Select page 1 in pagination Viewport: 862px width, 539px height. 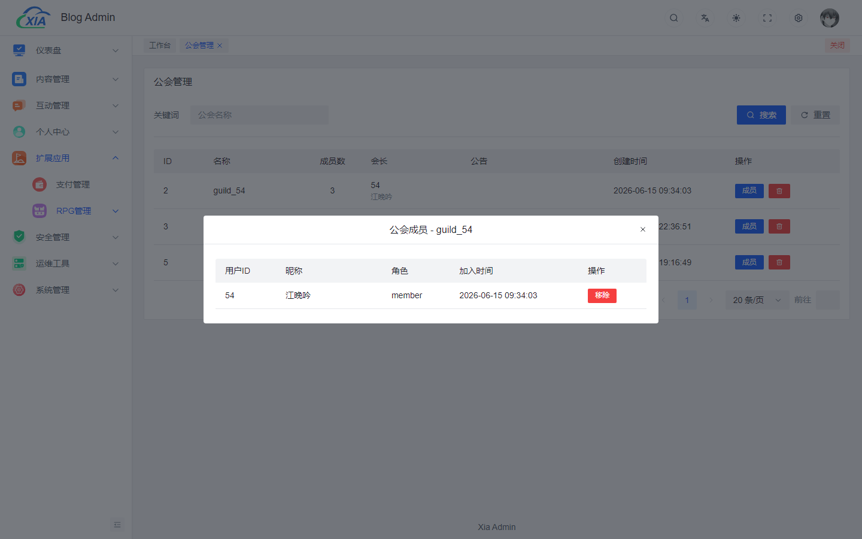click(687, 300)
